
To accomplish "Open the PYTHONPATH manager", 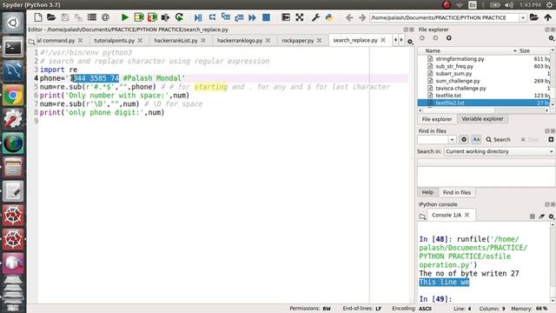I will click(329, 17).
